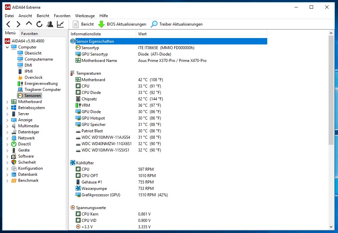The height and width of the screenshot is (233, 338).
Task: Open BIOS Aktualisierungen
Action: click(122, 24)
